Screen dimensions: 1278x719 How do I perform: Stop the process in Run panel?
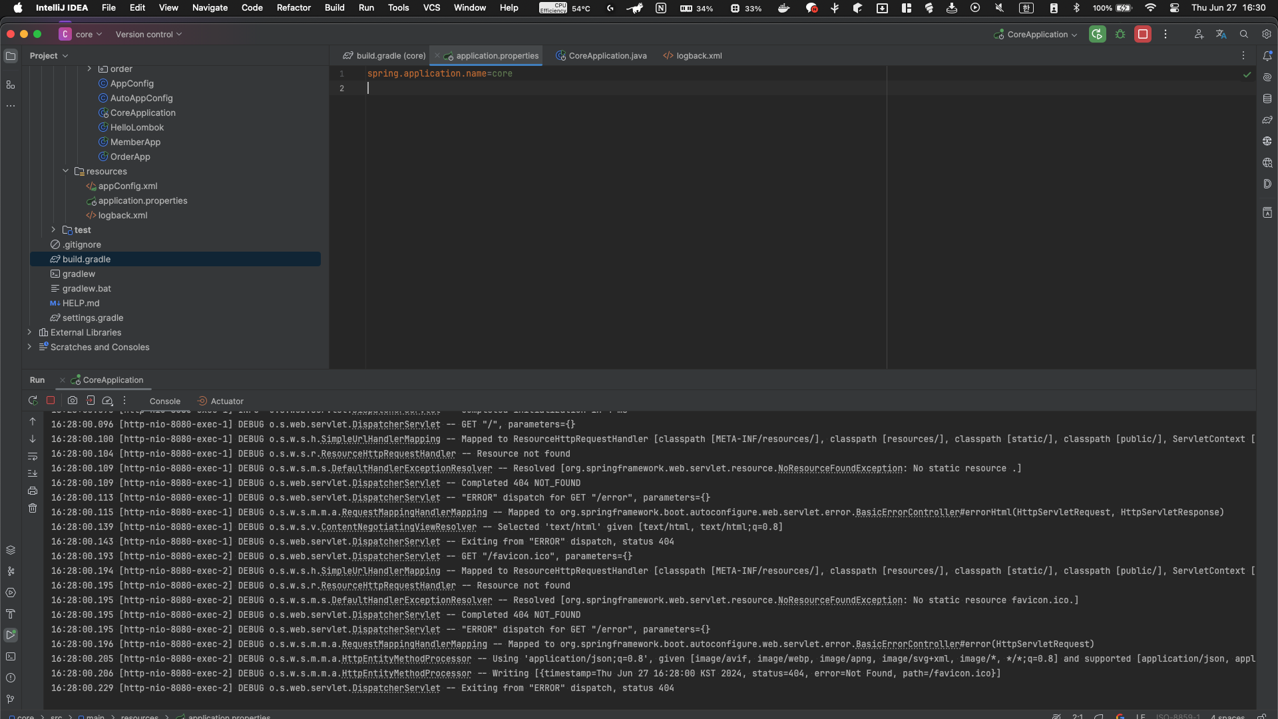point(51,401)
